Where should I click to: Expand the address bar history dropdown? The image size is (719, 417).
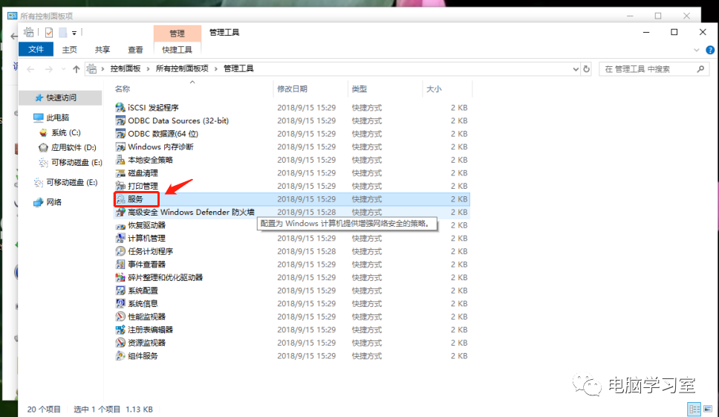click(x=576, y=69)
